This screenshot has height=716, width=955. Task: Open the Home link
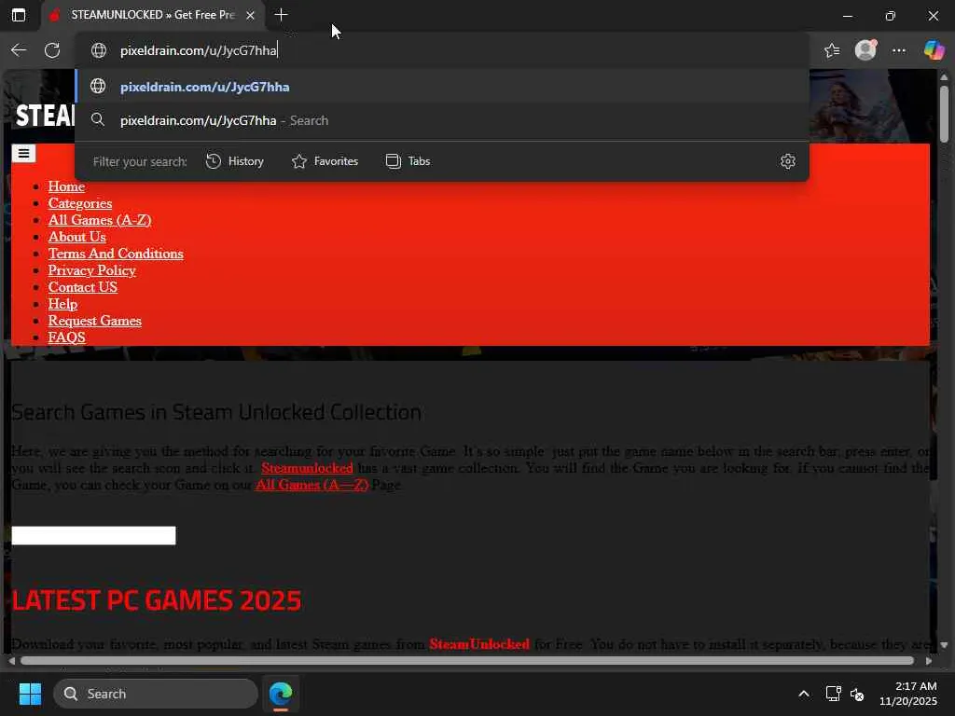coord(66,186)
